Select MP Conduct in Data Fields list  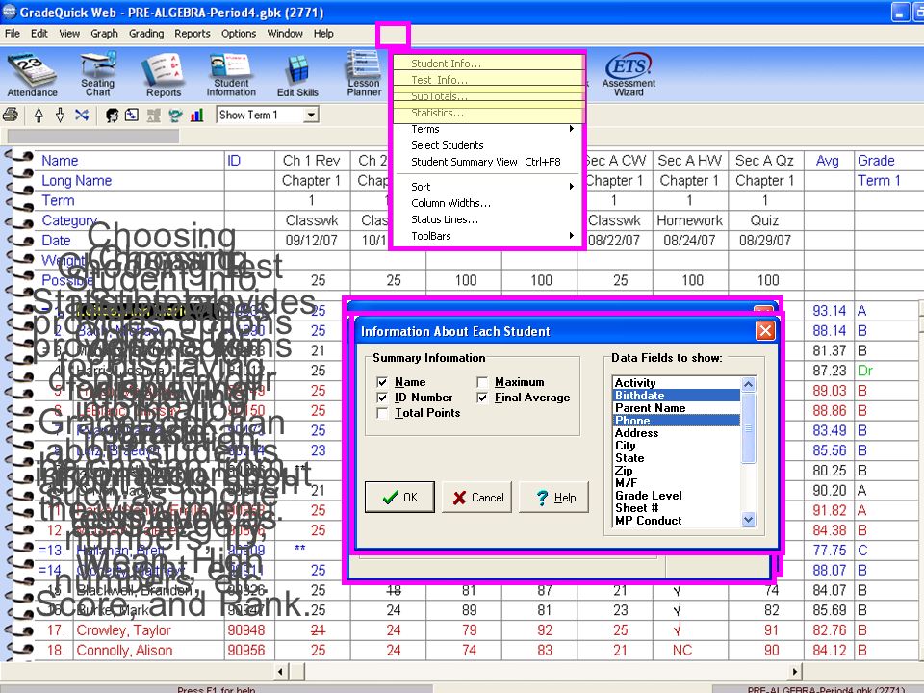[677, 521]
